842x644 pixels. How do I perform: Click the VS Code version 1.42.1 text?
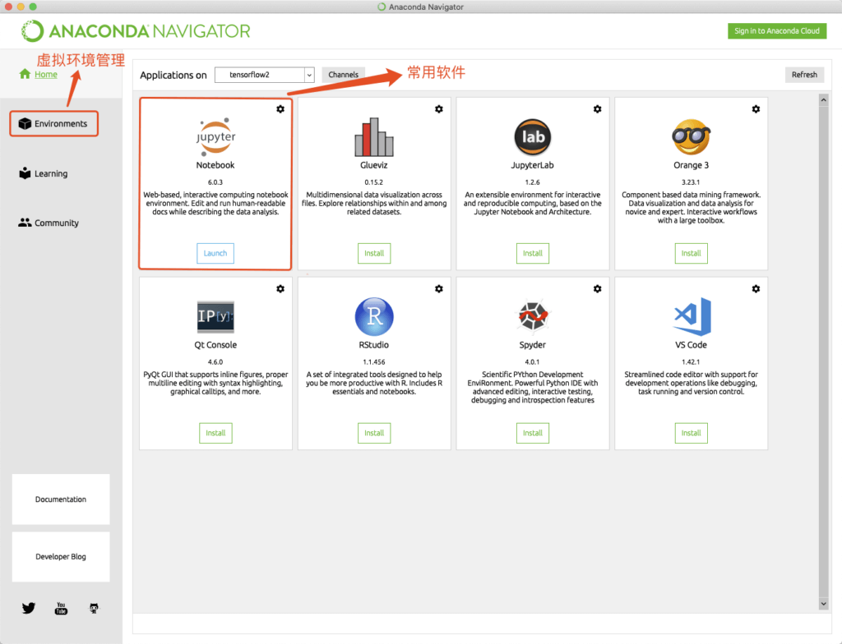(691, 362)
